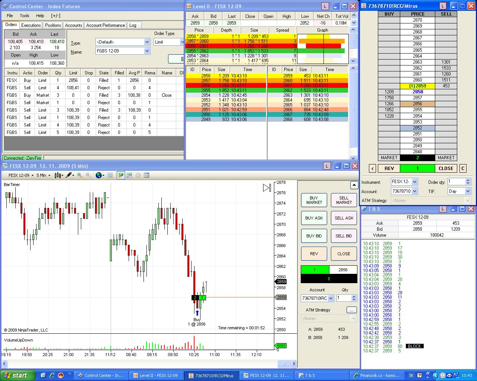Open the globe menu in chart toolbar

[100, 175]
